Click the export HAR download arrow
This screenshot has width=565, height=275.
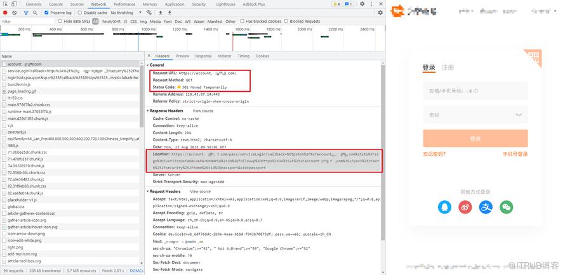pyautogui.click(x=169, y=13)
